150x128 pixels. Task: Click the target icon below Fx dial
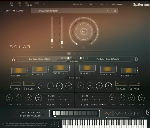(84, 47)
